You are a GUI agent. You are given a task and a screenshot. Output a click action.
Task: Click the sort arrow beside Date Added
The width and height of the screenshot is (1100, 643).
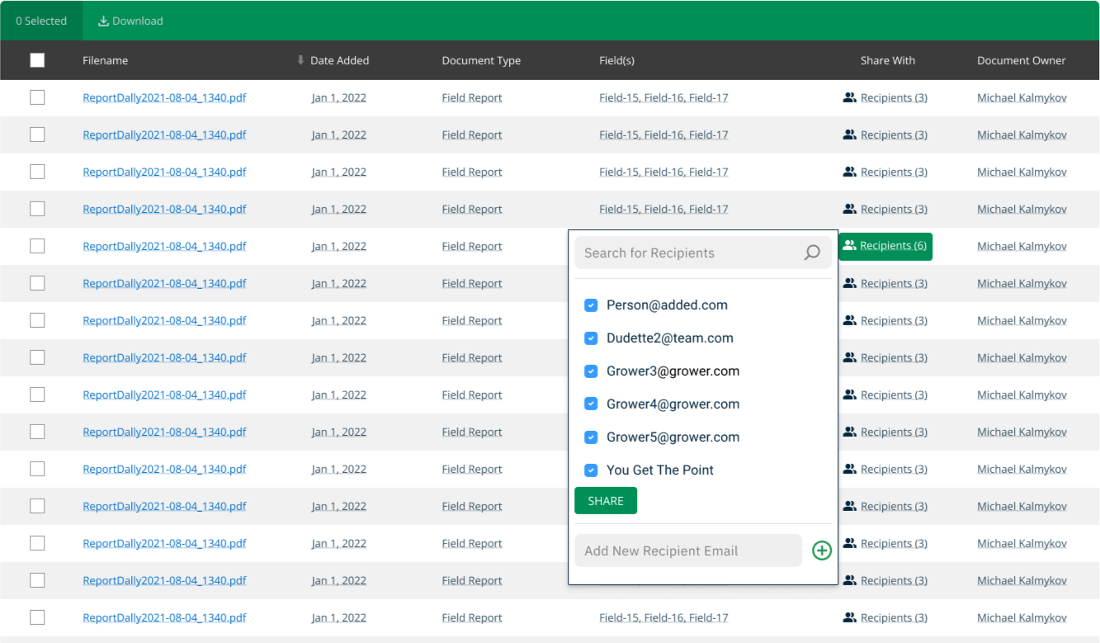point(300,59)
